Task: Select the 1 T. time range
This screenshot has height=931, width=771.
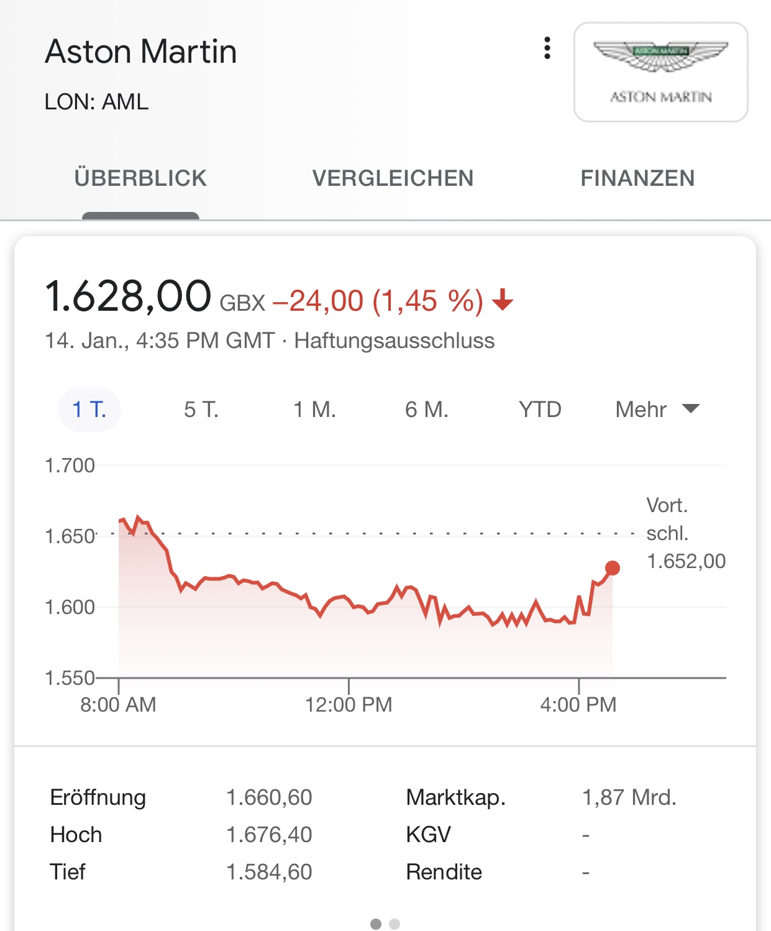Action: [x=89, y=410]
